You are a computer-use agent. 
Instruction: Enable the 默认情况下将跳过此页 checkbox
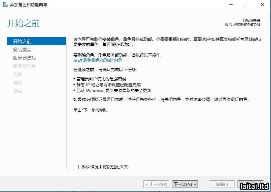click(76, 167)
